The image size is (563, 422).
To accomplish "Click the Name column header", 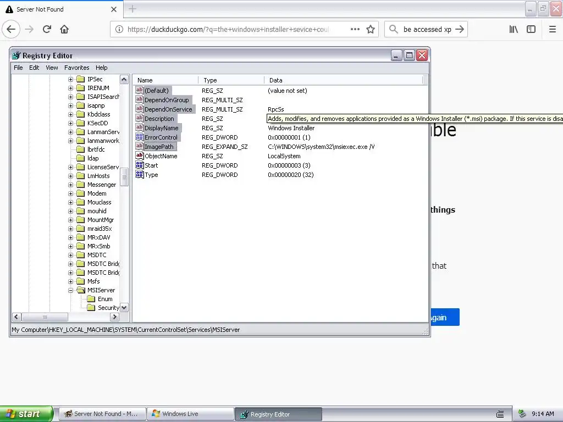I will click(x=165, y=80).
